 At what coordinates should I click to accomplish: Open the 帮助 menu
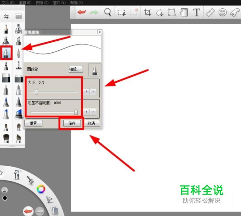[76, 3]
